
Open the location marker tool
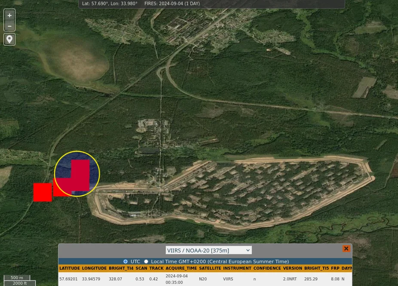(x=9, y=39)
